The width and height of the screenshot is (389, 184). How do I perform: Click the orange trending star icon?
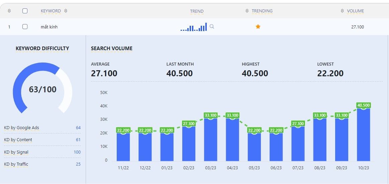pyautogui.click(x=258, y=27)
